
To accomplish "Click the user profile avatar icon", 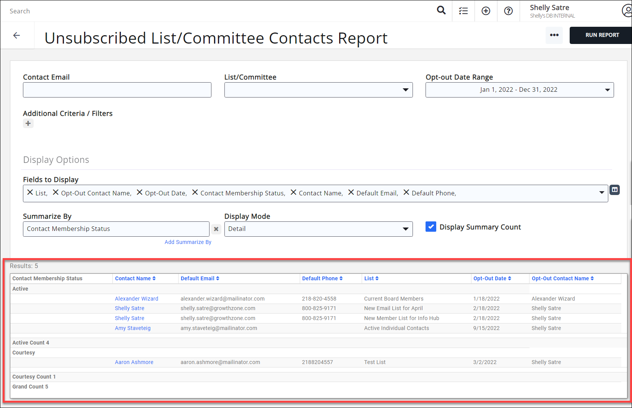I will click(x=627, y=11).
